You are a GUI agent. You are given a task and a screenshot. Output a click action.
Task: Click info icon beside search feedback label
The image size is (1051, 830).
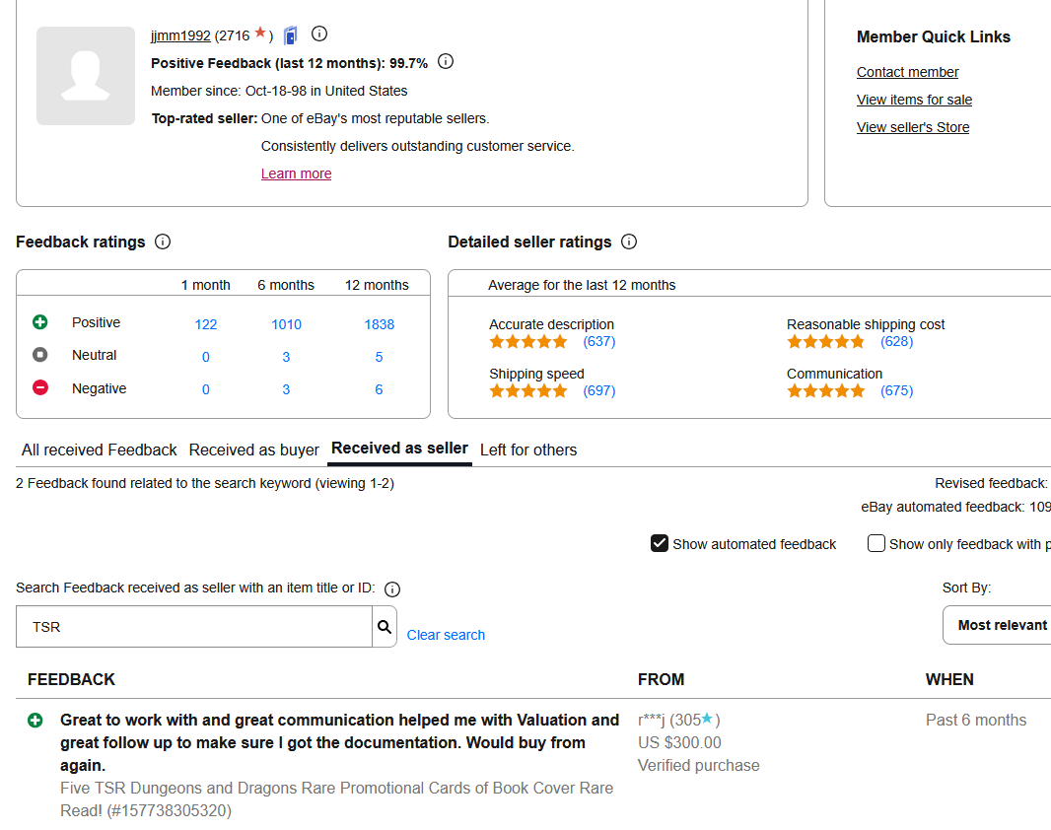coord(392,588)
